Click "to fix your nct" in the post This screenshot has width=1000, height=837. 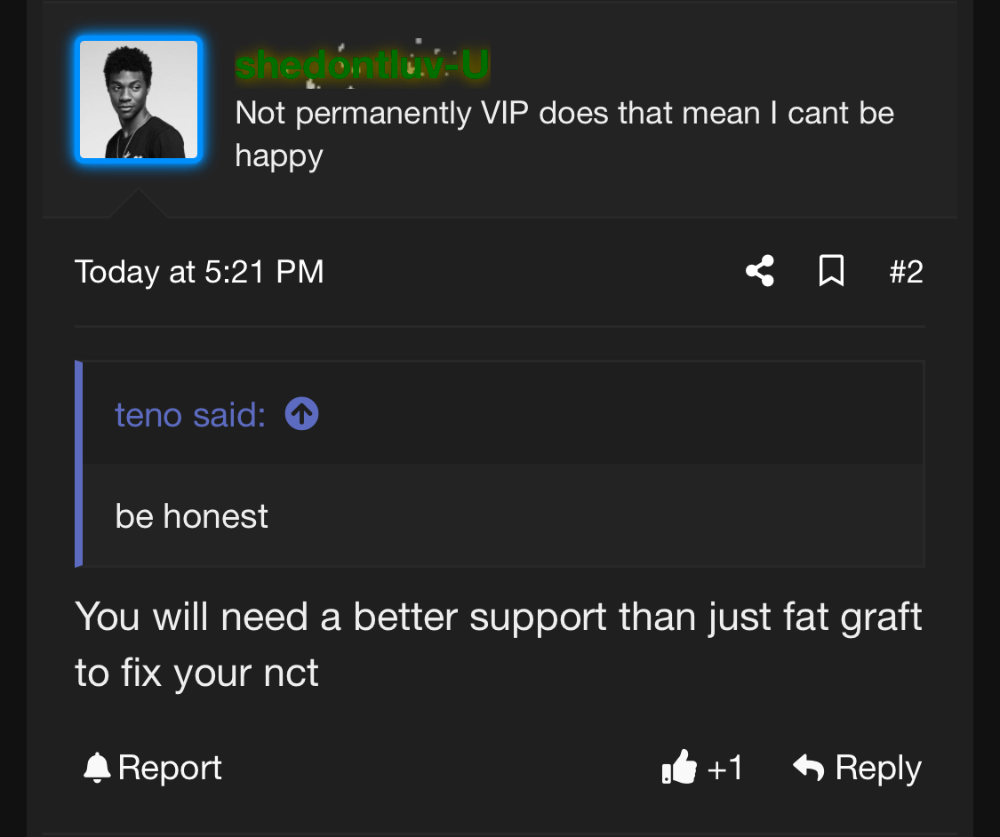coord(196,673)
